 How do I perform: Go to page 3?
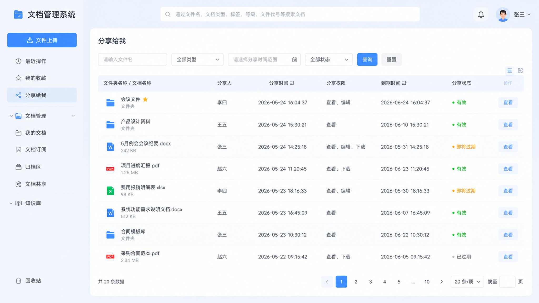pyautogui.click(x=370, y=282)
